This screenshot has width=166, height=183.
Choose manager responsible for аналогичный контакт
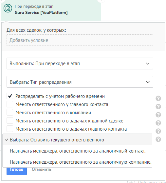[x=77, y=151]
